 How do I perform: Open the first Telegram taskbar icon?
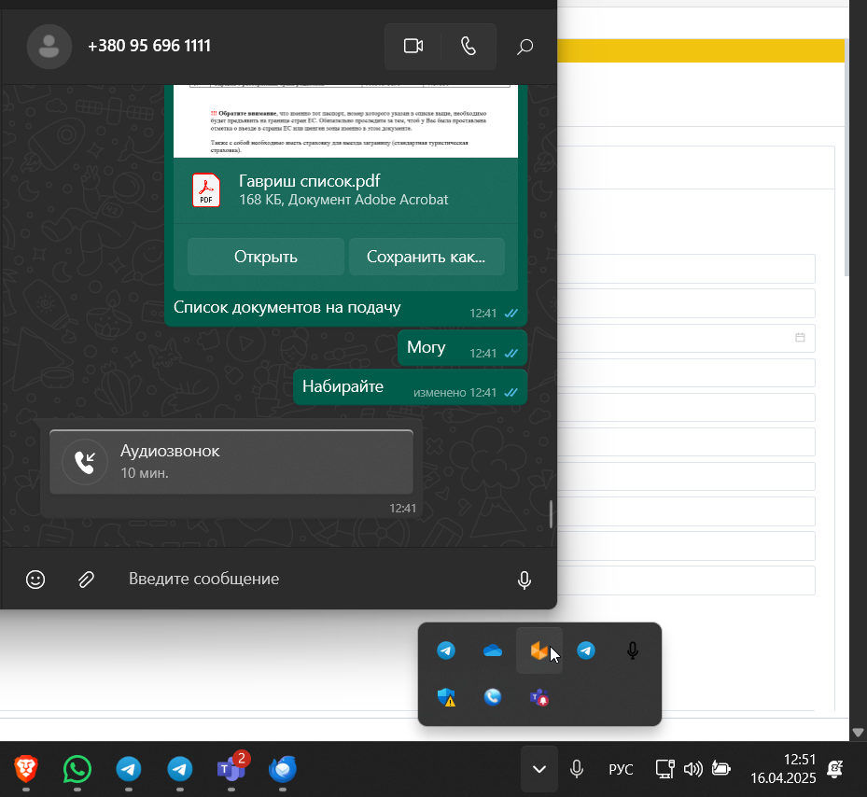pyautogui.click(x=128, y=769)
